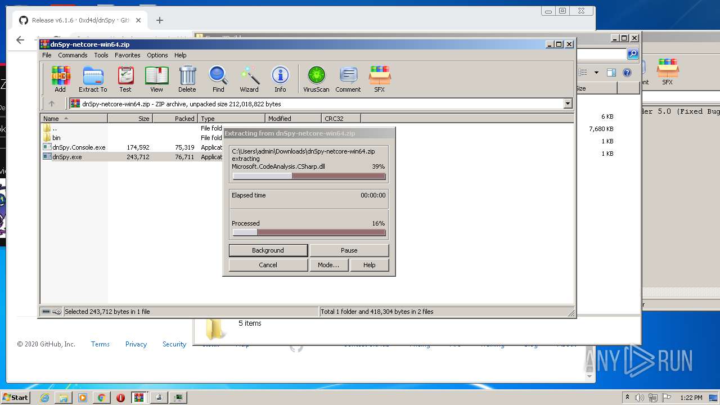Click the Add archive toolbar icon
The height and width of the screenshot is (405, 720).
point(60,79)
